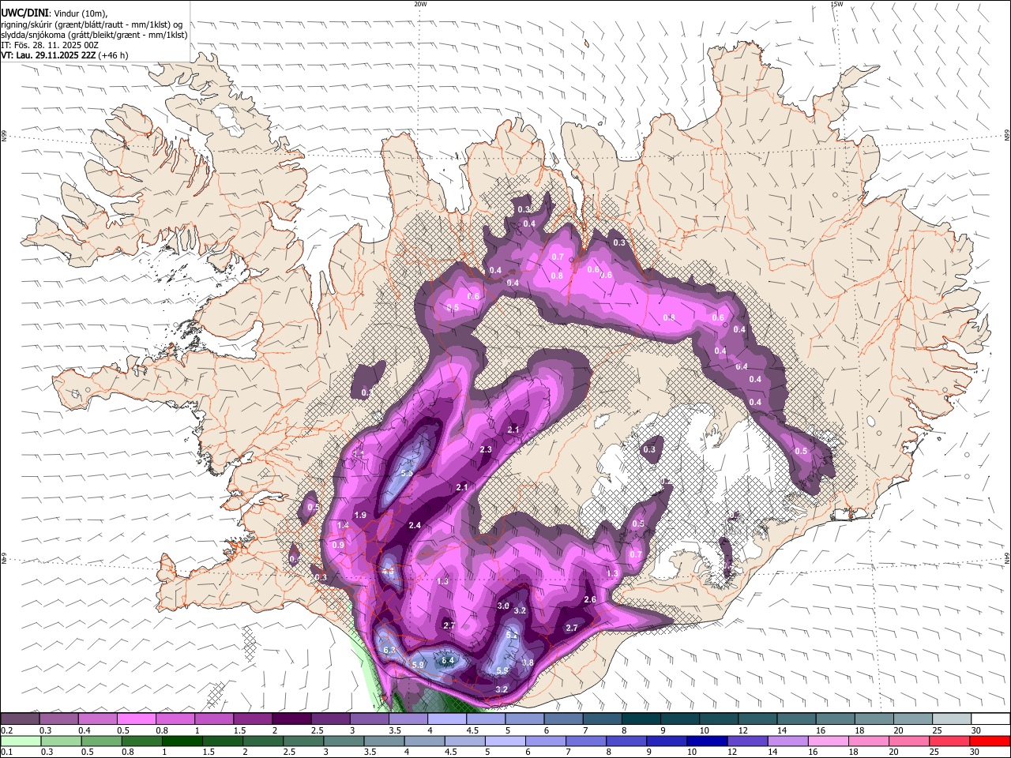Pick bright pink snow swatch between 0.5 and 0.8

pos(136,719)
